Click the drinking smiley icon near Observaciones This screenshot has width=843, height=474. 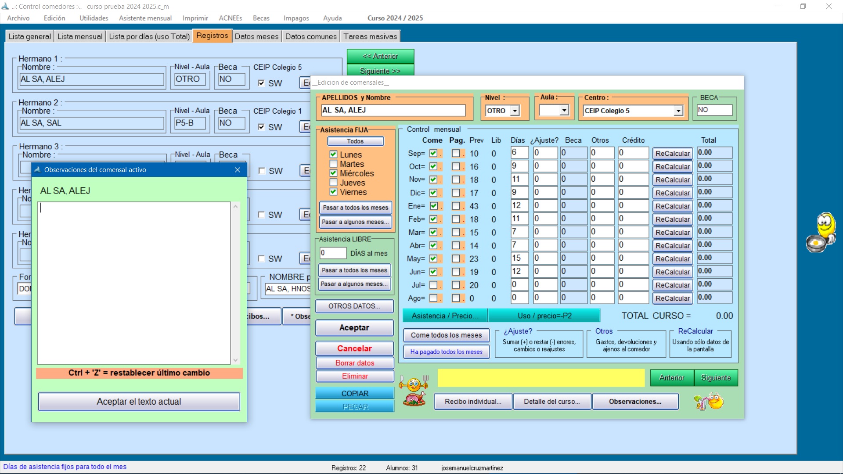(x=708, y=402)
